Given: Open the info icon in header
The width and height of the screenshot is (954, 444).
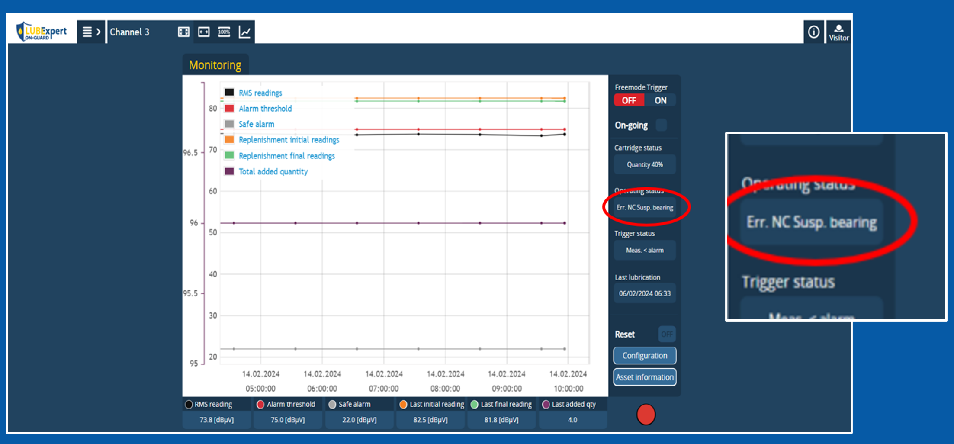Looking at the screenshot, I should tap(813, 32).
